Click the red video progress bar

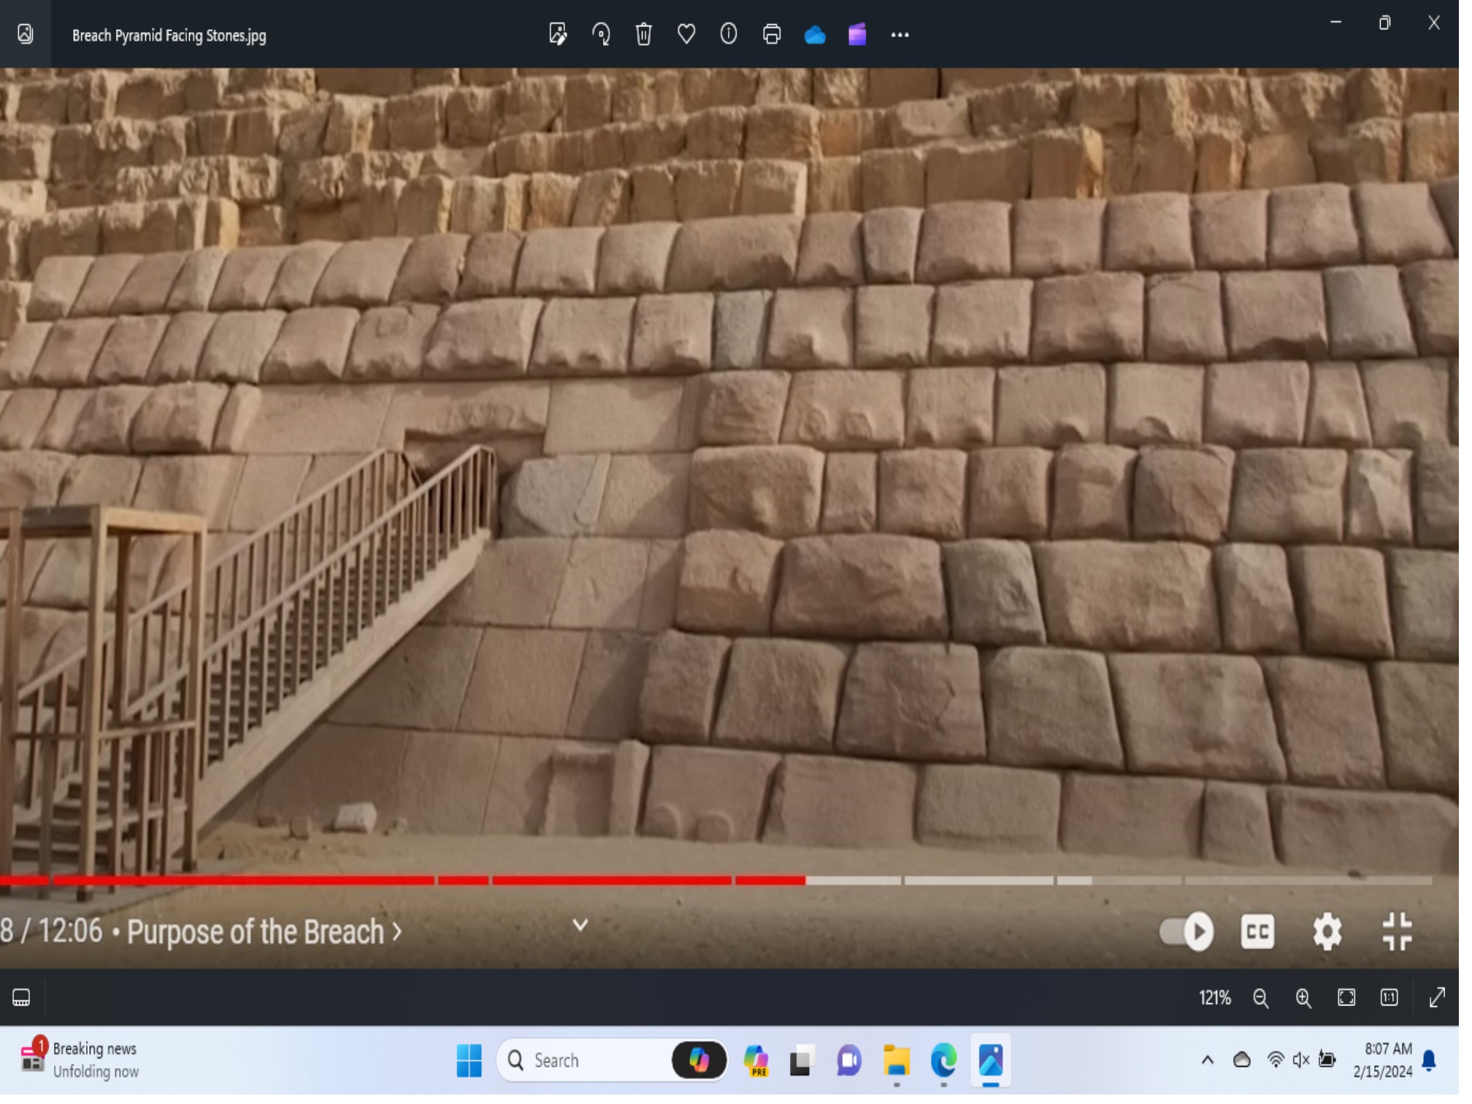406,889
